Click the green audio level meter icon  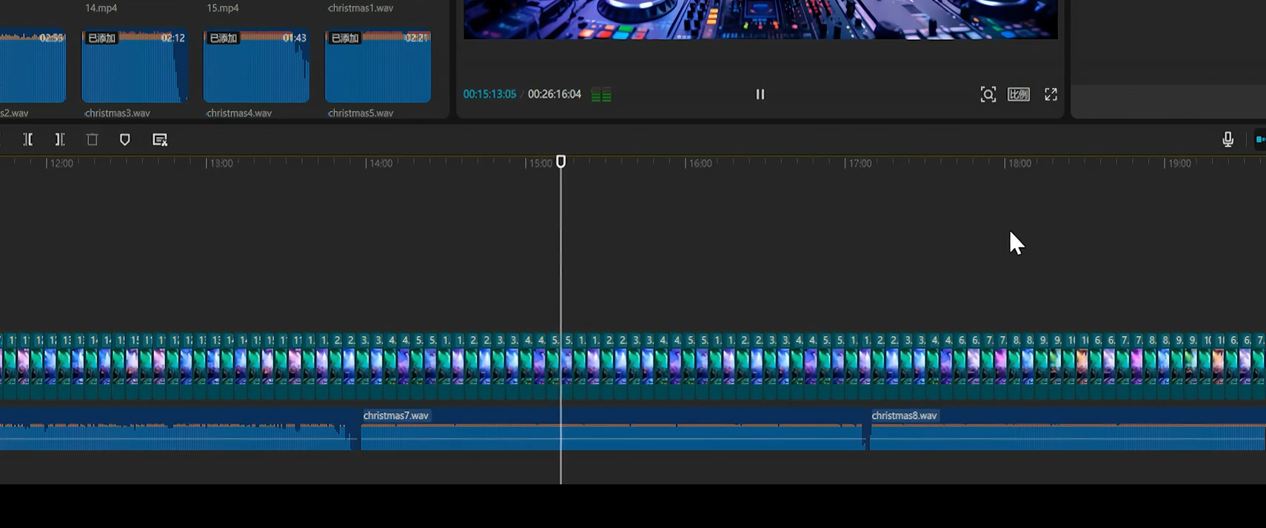click(601, 95)
